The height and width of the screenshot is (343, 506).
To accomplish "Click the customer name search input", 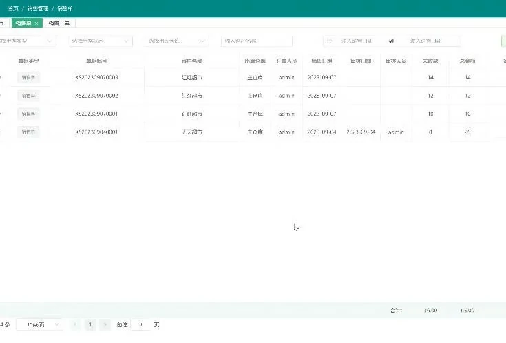I will point(257,41).
